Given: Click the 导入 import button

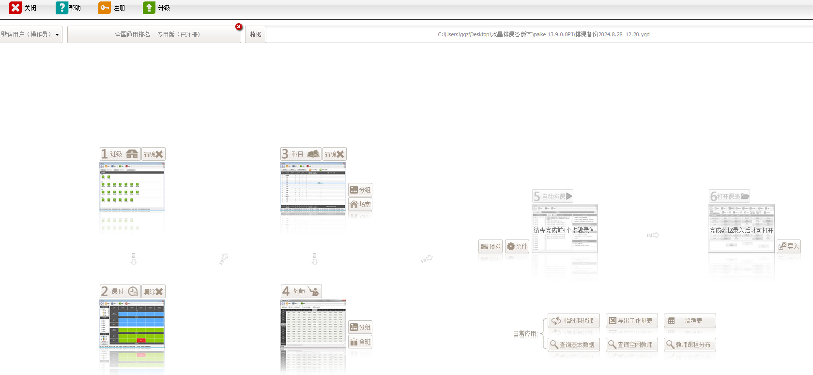Looking at the screenshot, I should tap(788, 246).
